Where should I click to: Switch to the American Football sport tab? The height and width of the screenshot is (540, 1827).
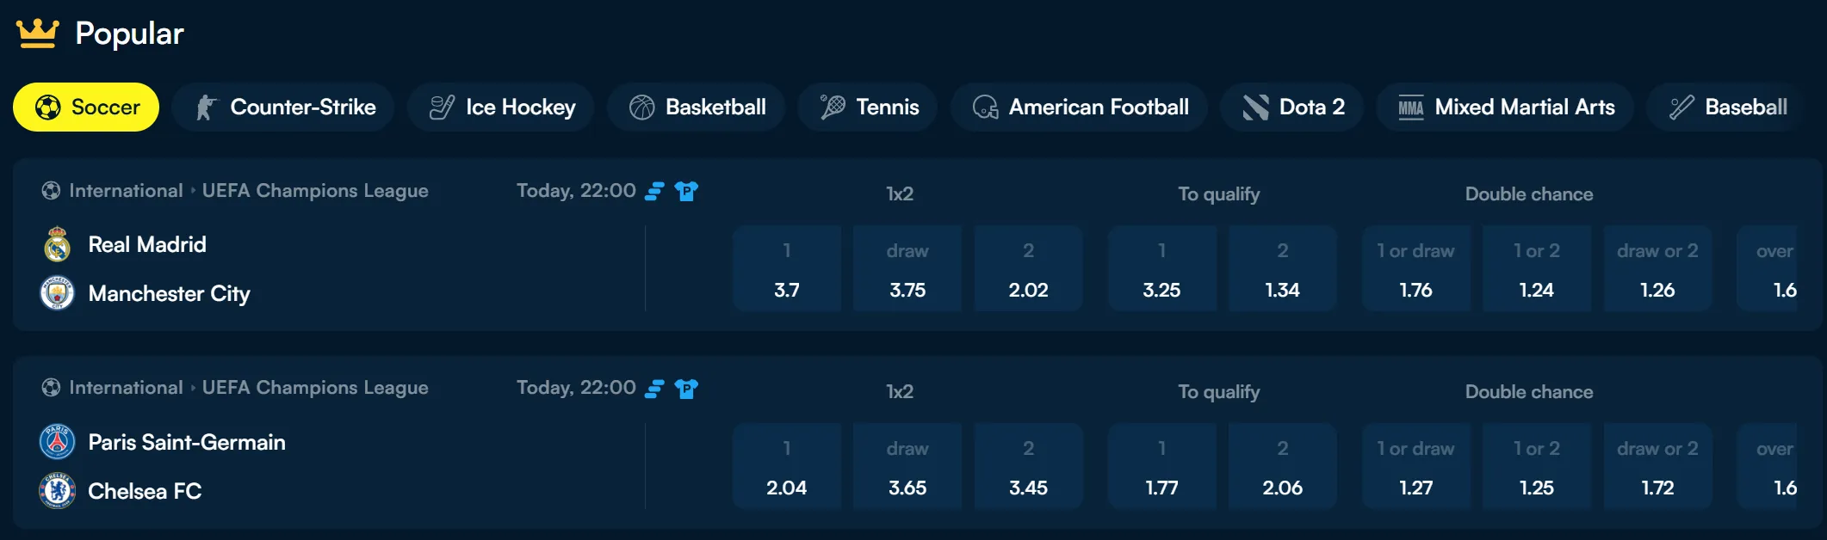1078,107
